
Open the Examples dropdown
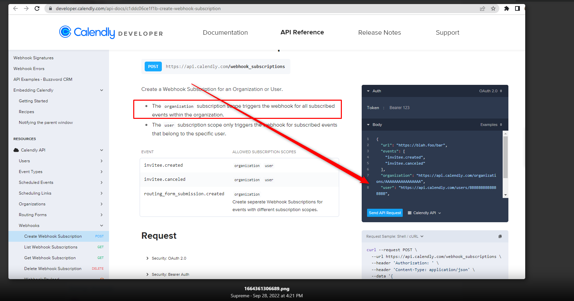(491, 125)
